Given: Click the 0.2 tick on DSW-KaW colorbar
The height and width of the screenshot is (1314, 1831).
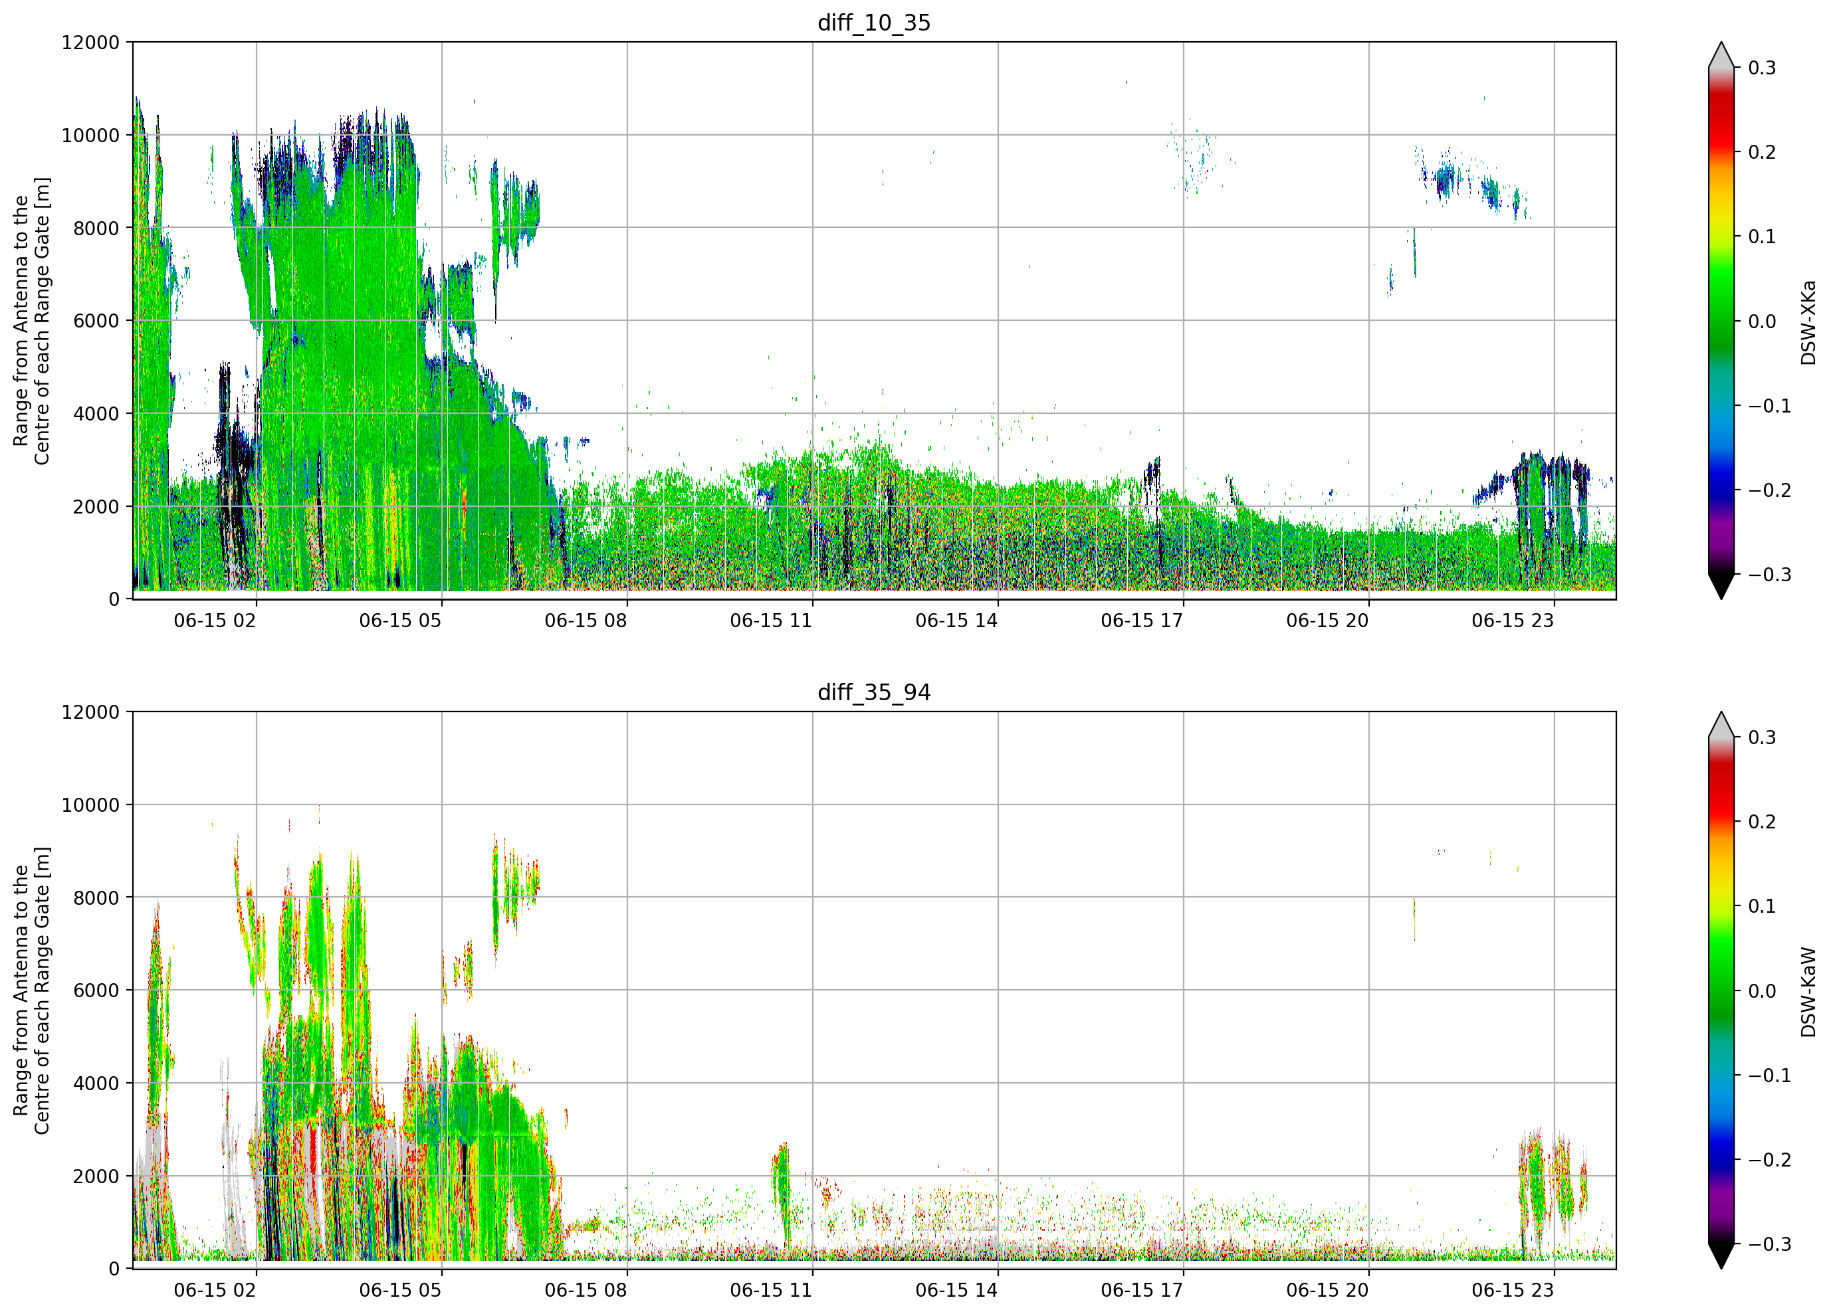Looking at the screenshot, I should pos(1763,822).
